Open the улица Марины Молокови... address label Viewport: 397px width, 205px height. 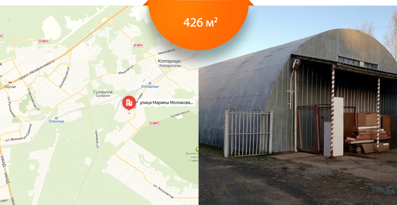167,103
